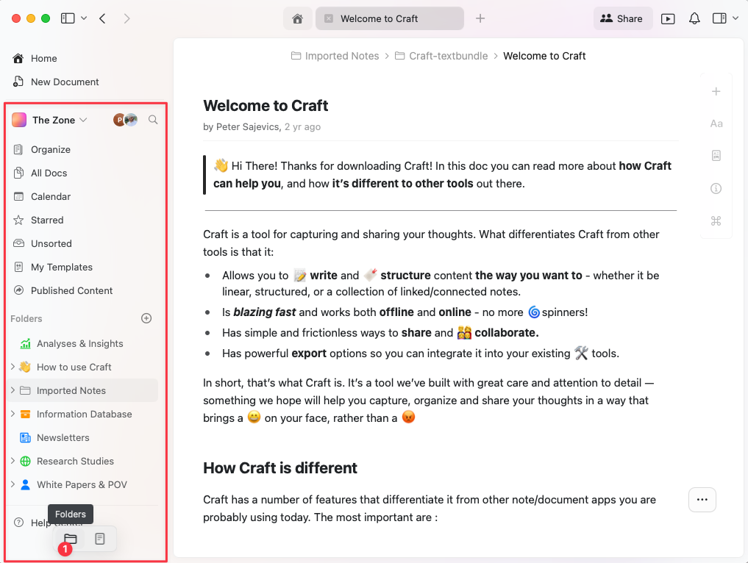This screenshot has height=563, width=748.
Task: Click the Share button
Action: (x=622, y=18)
